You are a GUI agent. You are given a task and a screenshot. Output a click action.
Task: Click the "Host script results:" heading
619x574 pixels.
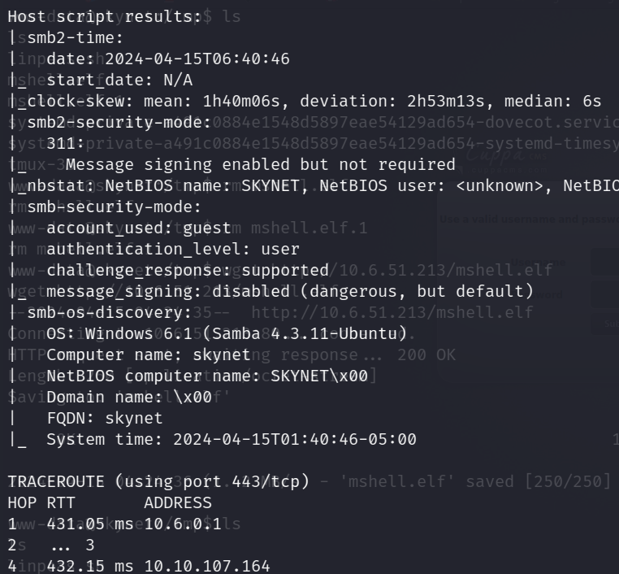click(x=105, y=17)
